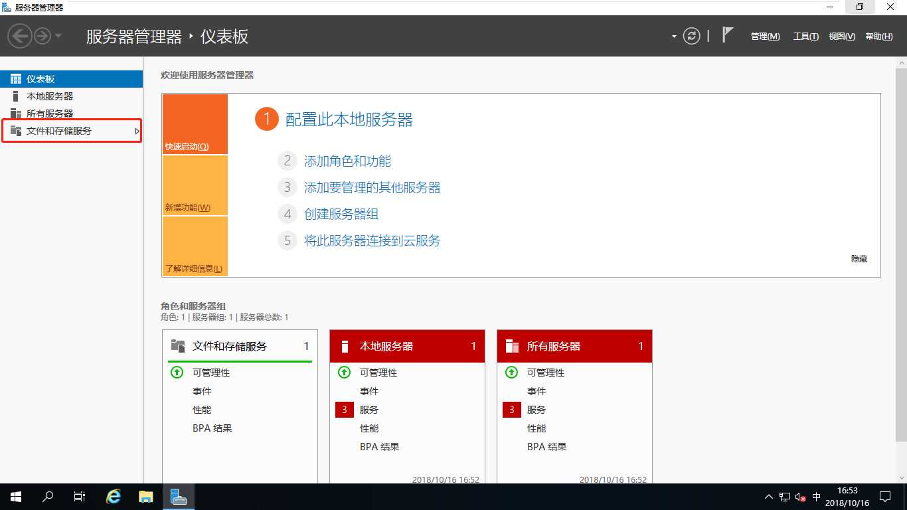Click the forward navigation arrow
907x510 pixels.
(x=42, y=36)
